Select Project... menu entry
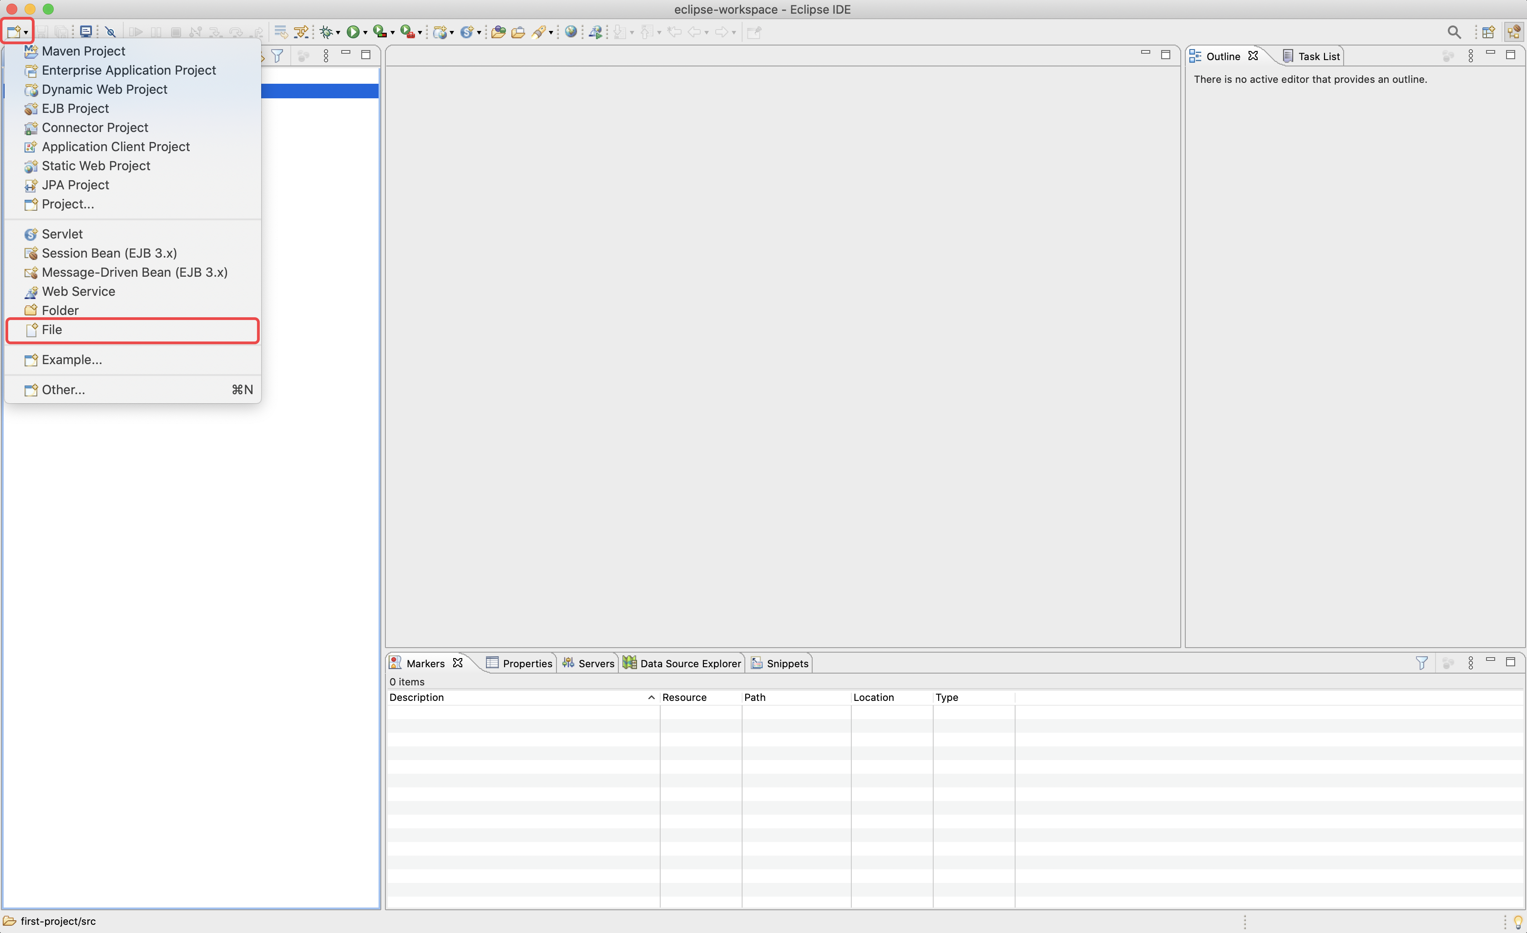 tap(132, 204)
